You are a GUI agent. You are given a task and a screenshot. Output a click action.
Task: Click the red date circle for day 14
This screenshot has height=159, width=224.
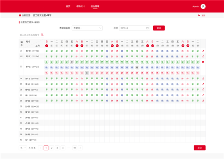tap(112, 45)
